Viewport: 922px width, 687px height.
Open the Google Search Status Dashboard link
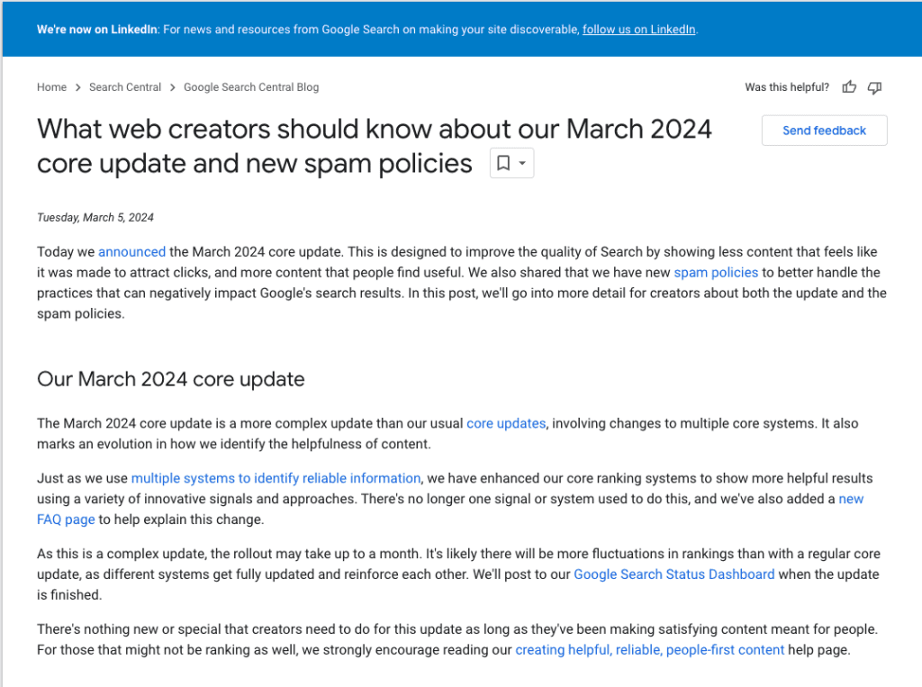673,574
